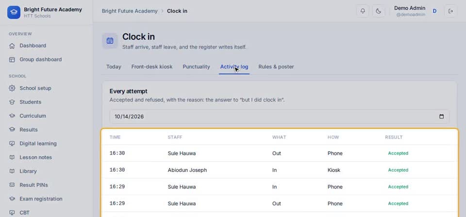The image size is (466, 217).
Task: Go to School setup page
Action: pos(35,88)
